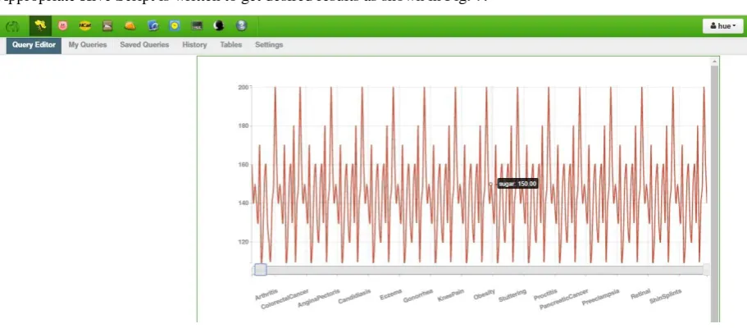Open the Oozie workflow icon
The height and width of the screenshot is (333, 747).
click(x=175, y=25)
